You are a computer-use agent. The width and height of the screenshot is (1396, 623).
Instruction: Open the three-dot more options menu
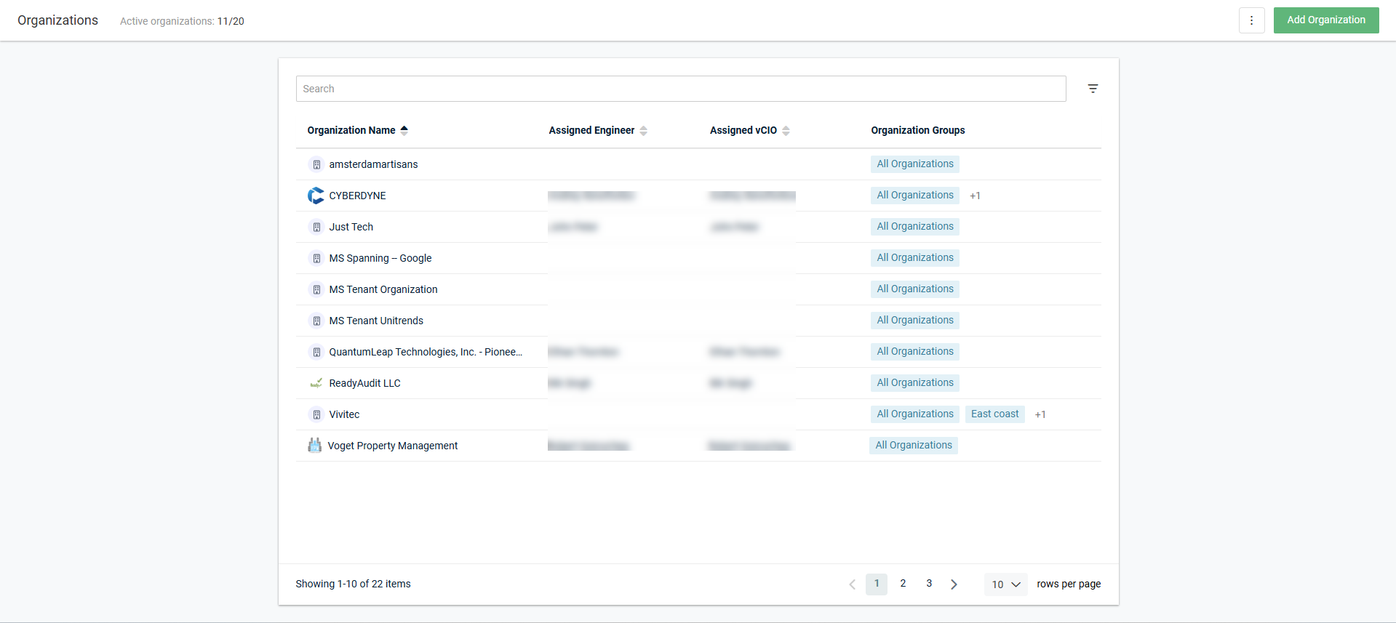pos(1251,20)
